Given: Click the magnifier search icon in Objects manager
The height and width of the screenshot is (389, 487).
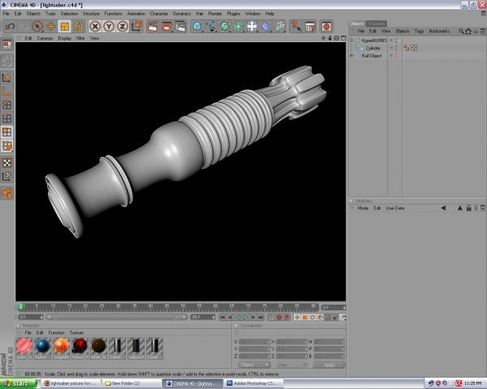Looking at the screenshot, I should [461, 32].
